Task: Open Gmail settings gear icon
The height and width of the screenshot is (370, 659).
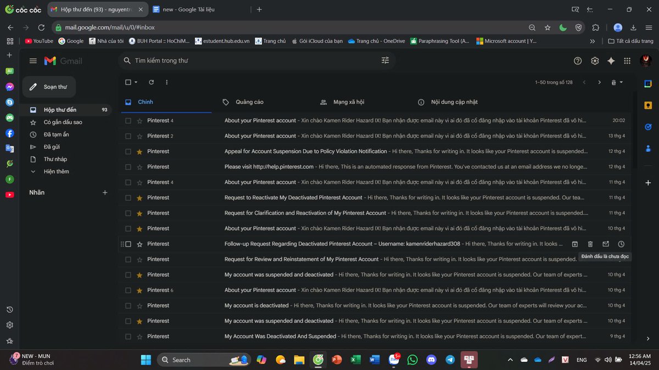Action: pos(595,61)
